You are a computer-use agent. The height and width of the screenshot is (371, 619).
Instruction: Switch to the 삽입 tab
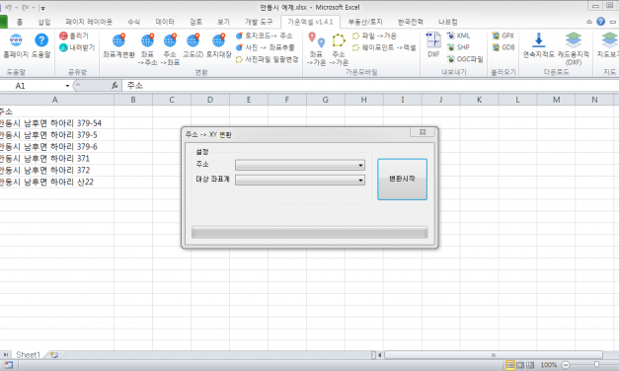click(x=44, y=22)
